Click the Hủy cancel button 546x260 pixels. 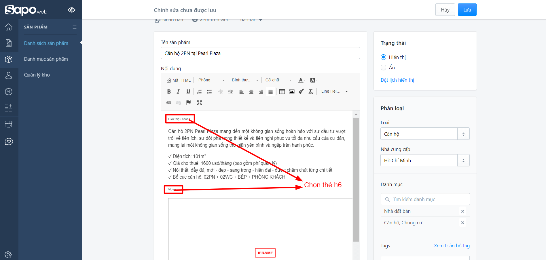445,10
